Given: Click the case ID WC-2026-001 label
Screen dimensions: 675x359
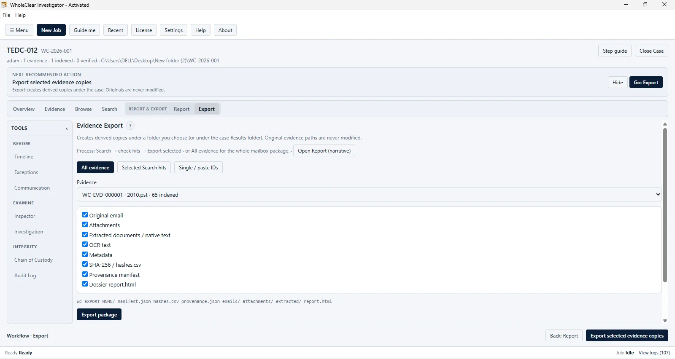Looking at the screenshot, I should pyautogui.click(x=57, y=51).
